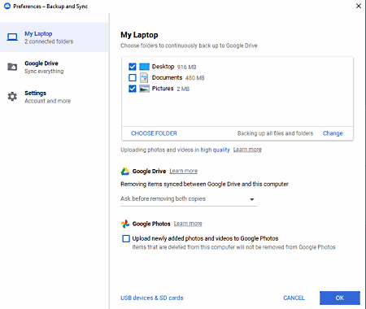This screenshot has height=309, width=366.
Task: Click the Pictures folder icon
Action: click(144, 89)
